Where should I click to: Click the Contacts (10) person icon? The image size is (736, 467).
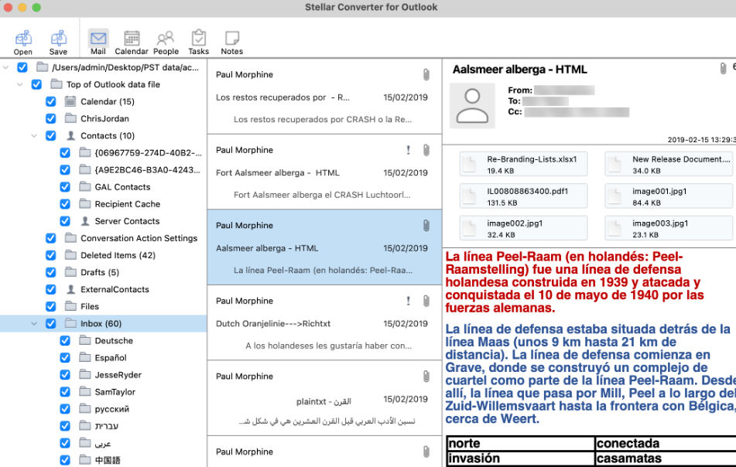click(71, 135)
